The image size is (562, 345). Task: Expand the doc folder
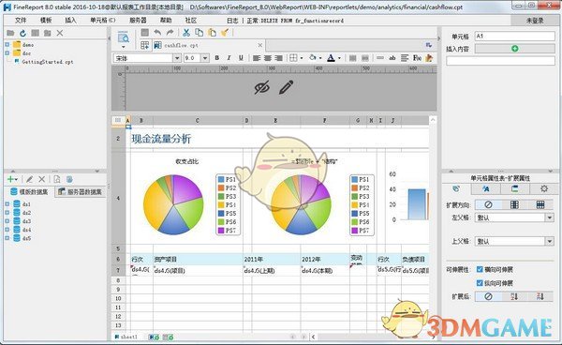7,53
